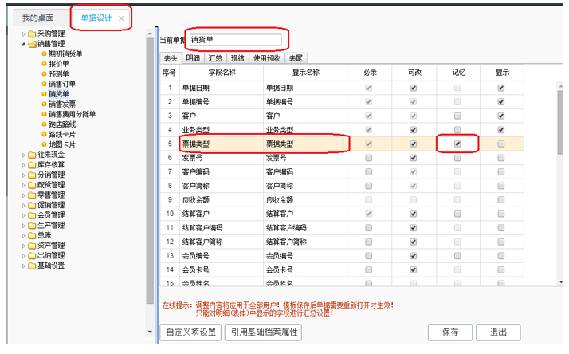The image size is (569, 354).
Task: Click the bullet icon beside 销售订单
Action: [44, 84]
